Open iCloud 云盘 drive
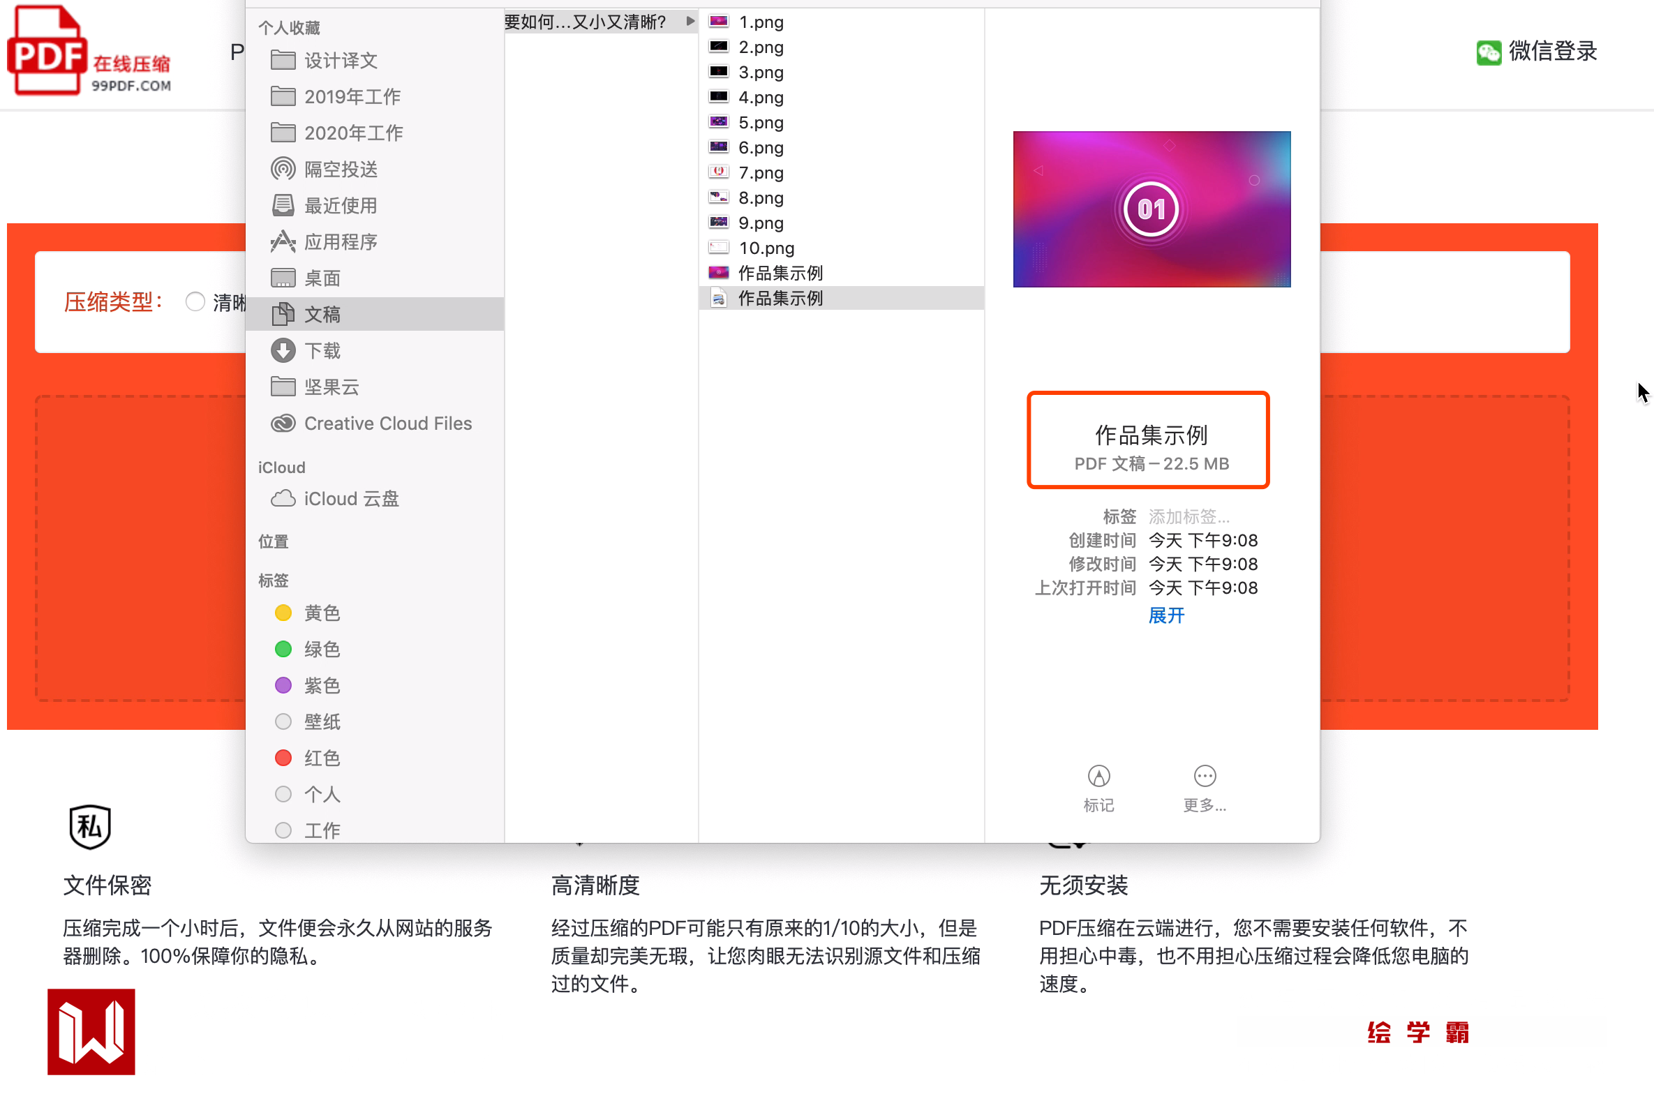 click(x=350, y=499)
